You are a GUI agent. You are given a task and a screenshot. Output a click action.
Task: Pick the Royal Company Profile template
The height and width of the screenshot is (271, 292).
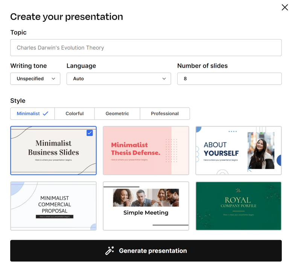click(238, 206)
